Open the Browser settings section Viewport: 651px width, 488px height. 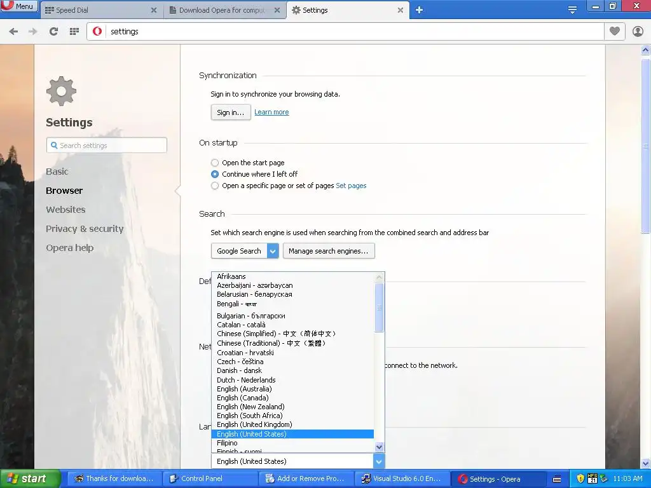pyautogui.click(x=64, y=191)
